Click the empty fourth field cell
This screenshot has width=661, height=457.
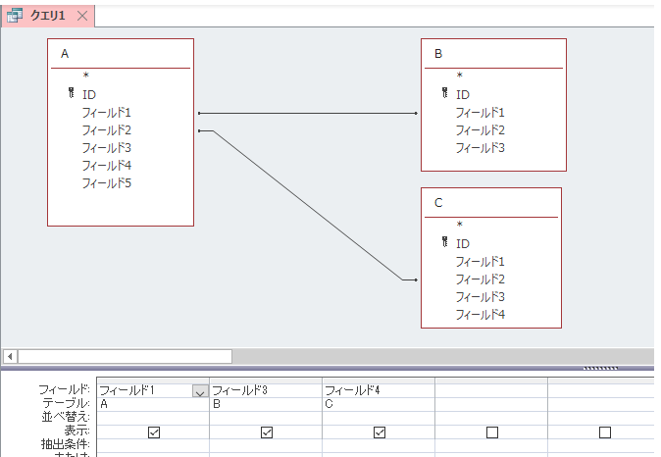coord(491,390)
